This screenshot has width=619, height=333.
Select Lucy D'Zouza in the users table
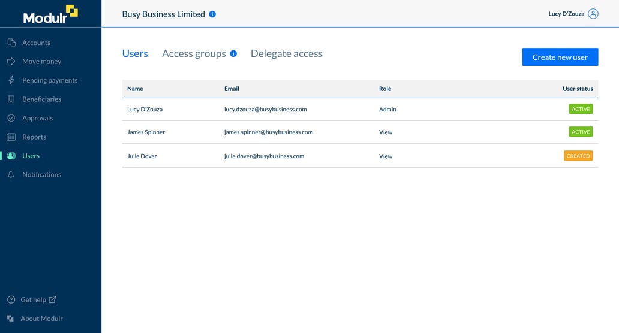145,110
